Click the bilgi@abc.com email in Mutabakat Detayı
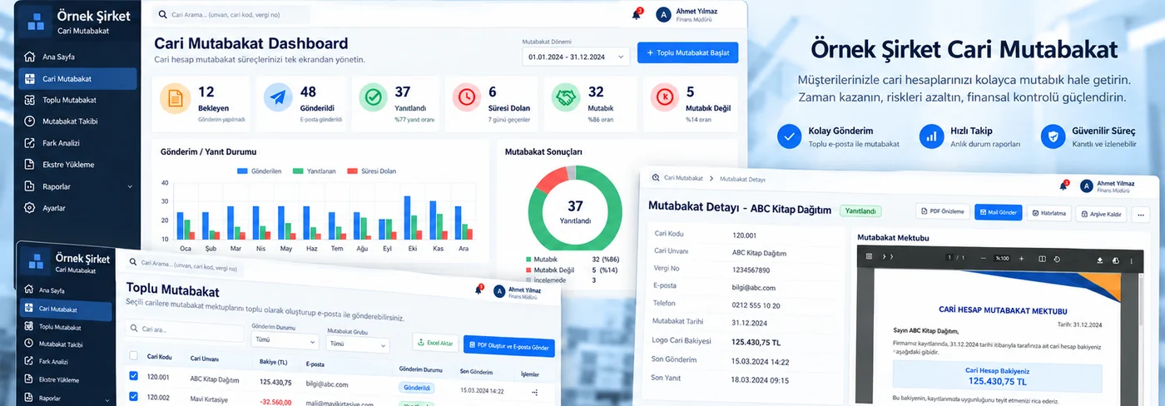 (x=756, y=288)
